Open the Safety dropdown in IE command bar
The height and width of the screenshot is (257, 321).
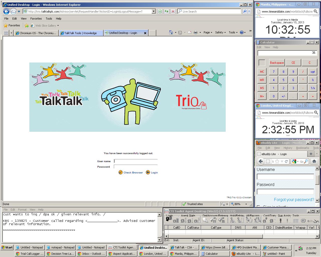tap(220, 32)
